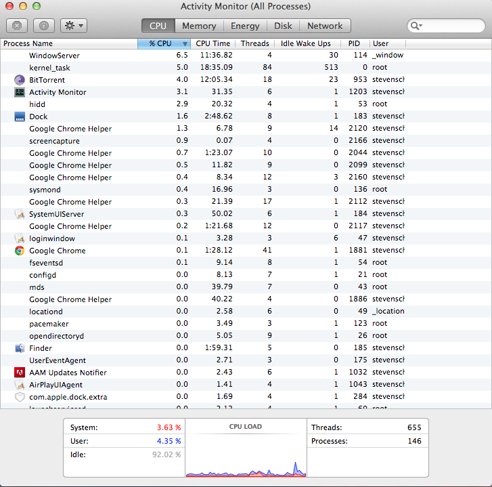Select the WindowServer process row
The height and width of the screenshot is (487, 492).
pos(246,56)
